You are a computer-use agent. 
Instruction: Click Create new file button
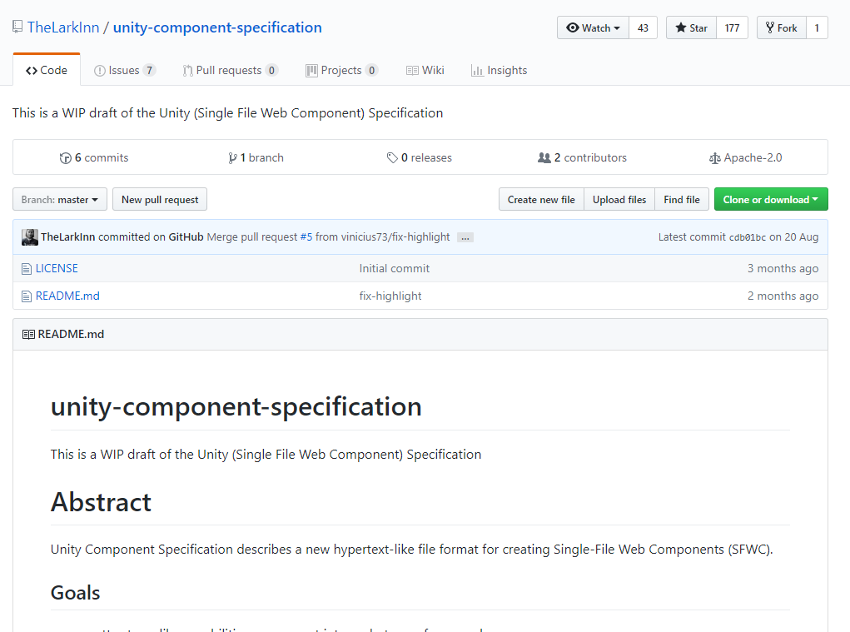(x=541, y=200)
